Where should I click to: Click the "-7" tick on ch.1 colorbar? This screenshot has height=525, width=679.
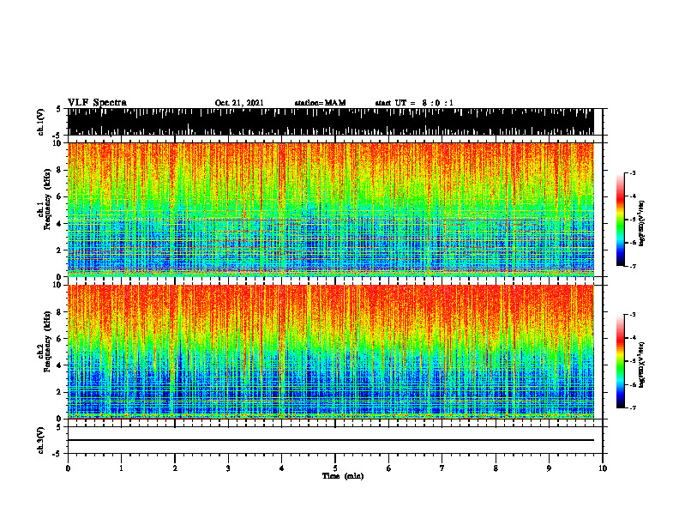[632, 266]
